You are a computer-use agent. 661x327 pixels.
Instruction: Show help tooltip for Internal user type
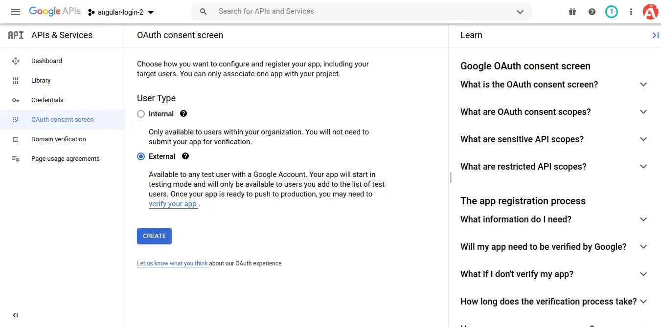point(183,113)
